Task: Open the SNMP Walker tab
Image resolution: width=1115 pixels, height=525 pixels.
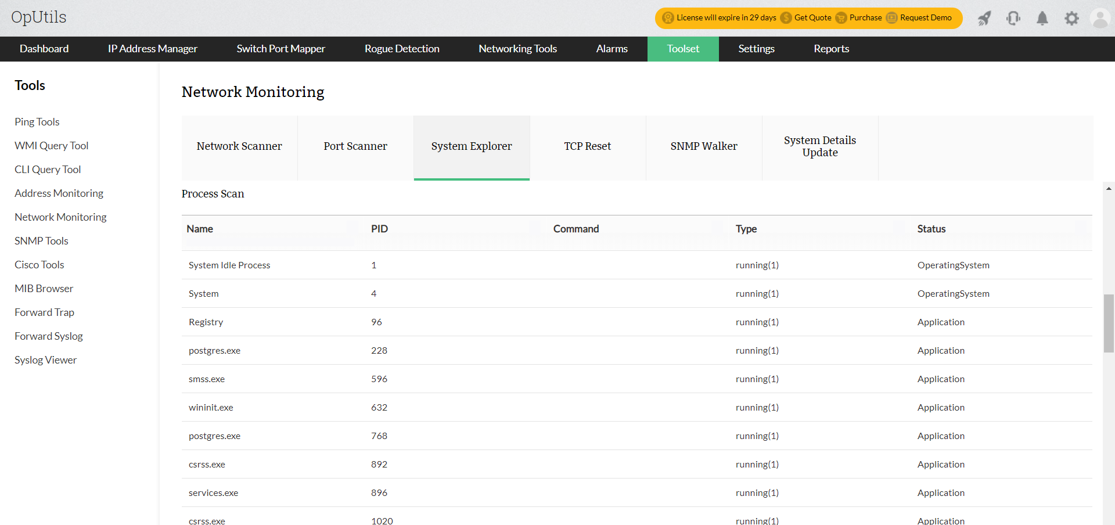Action: click(704, 148)
